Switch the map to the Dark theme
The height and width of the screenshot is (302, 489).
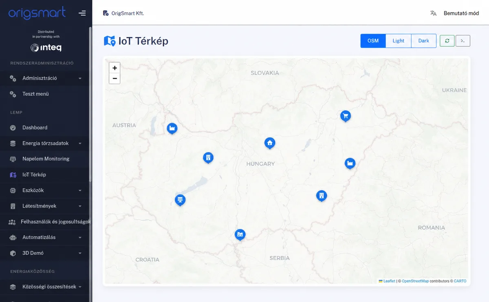pos(424,41)
